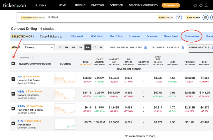Screen dimensions: 213x140
Task: Sort by Market Cap column header
Action: [114, 60]
